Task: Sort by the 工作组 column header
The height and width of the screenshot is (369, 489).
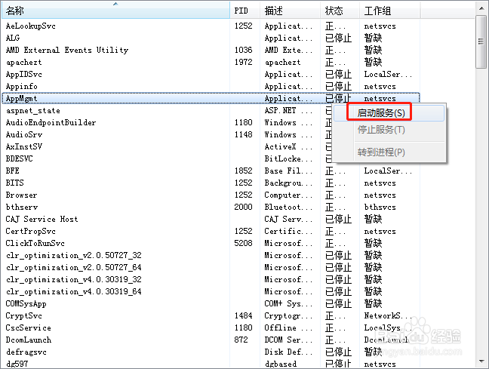Action: 390,11
